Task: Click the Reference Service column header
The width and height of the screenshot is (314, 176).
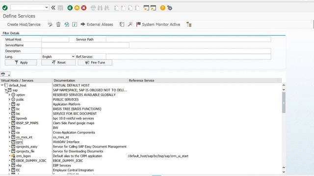Action: 142,80
